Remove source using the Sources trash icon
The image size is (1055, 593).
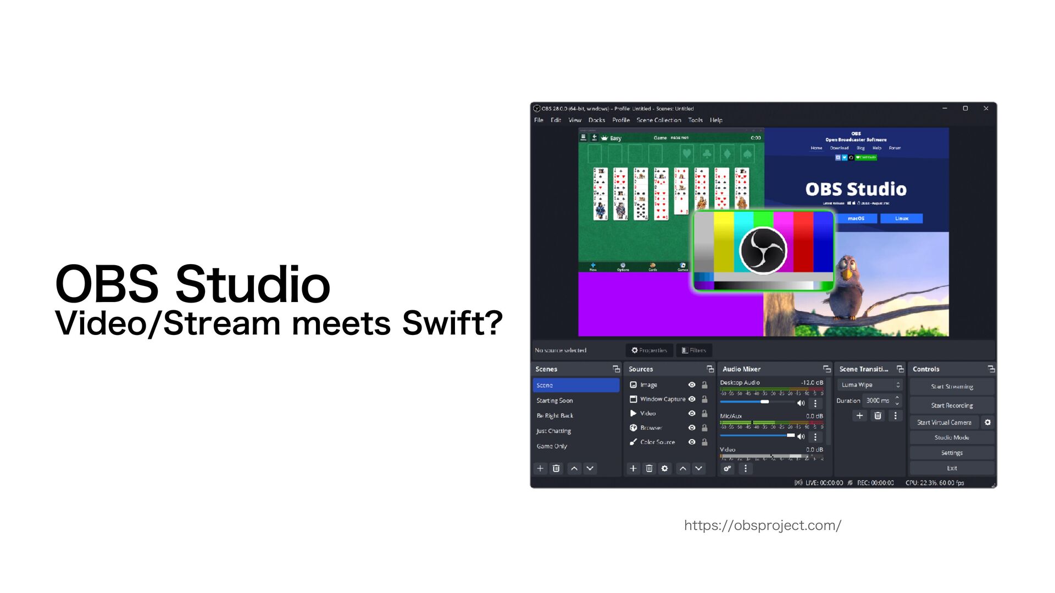pos(649,468)
